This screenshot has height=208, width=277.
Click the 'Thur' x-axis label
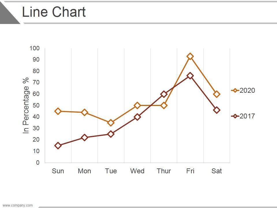164,171
